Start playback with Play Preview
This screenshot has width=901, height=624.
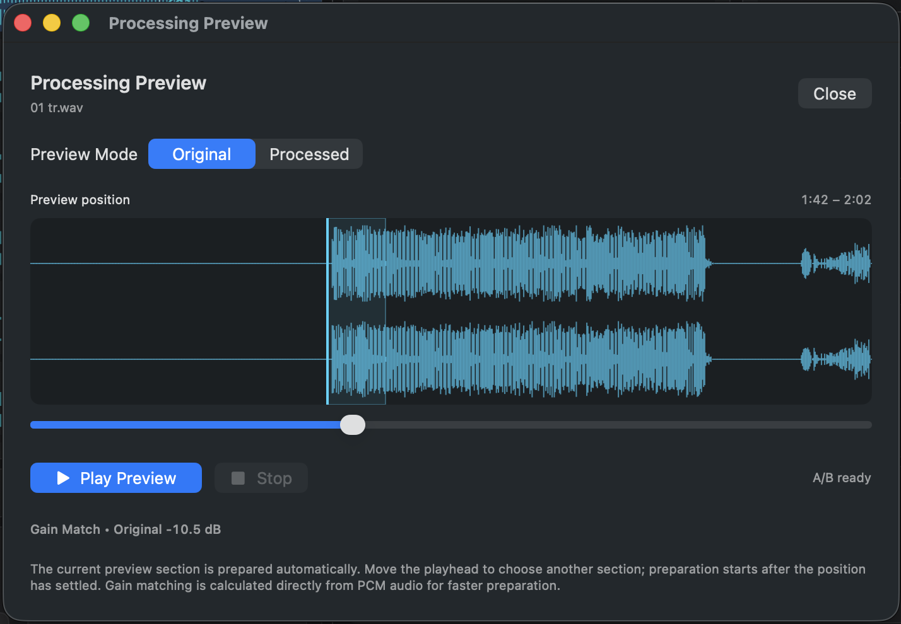[116, 478]
